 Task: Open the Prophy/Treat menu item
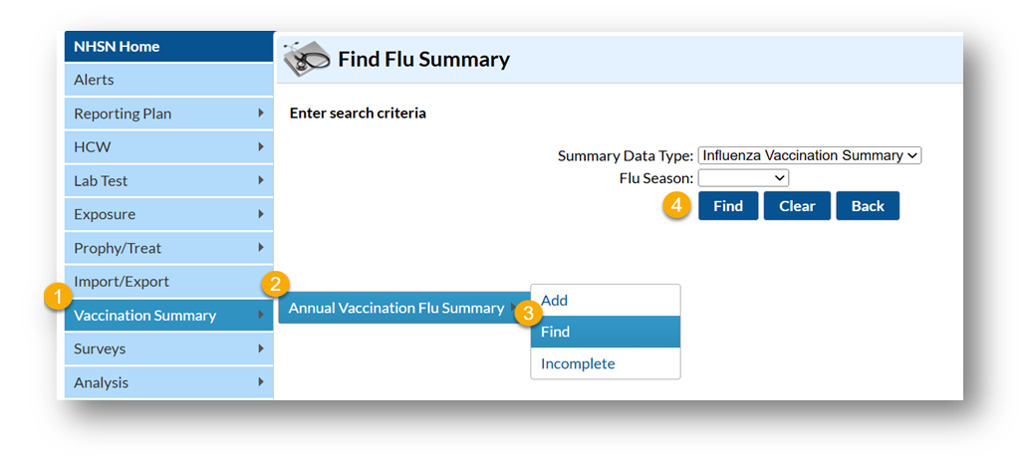(118, 248)
